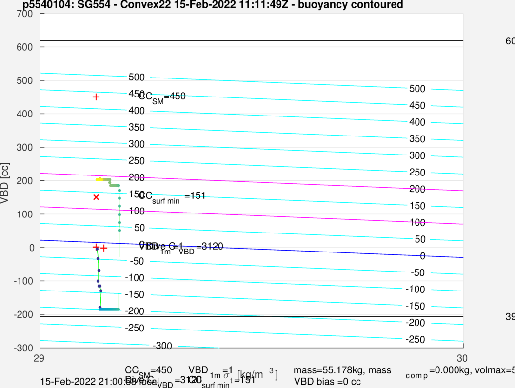515x388 pixels.
Task: Click the '[kg/m 3]' x-axis unit label
Action: pos(257,374)
